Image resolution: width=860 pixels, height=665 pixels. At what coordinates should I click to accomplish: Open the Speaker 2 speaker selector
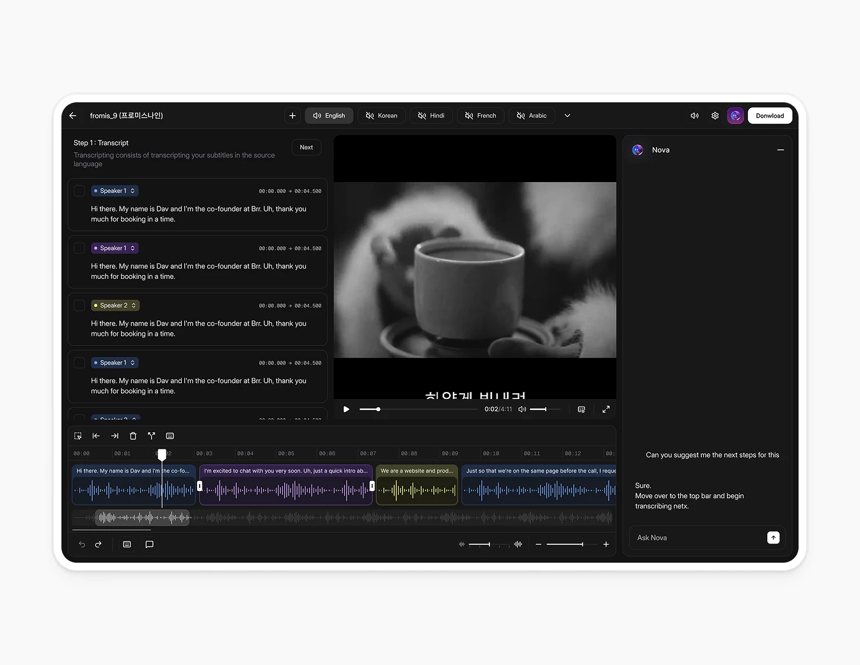point(115,305)
